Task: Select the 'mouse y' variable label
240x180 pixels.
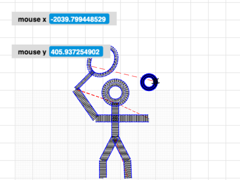Action: point(32,52)
